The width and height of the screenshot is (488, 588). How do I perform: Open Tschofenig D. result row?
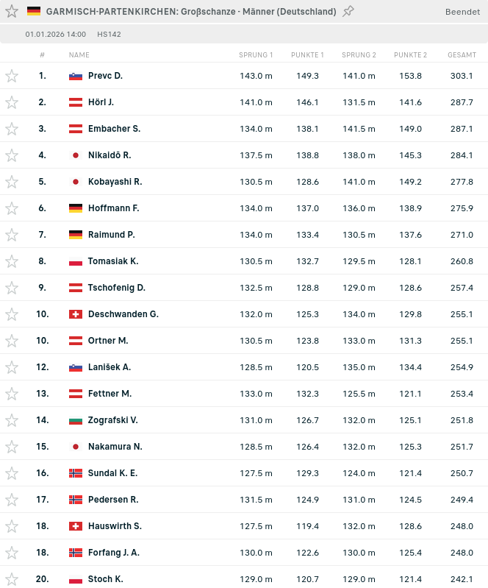click(244, 288)
